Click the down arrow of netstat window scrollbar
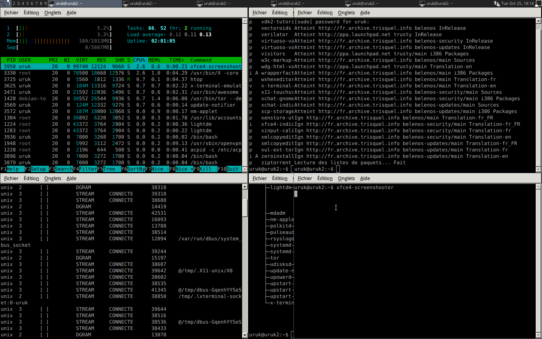The image size is (542, 339). [245, 335]
